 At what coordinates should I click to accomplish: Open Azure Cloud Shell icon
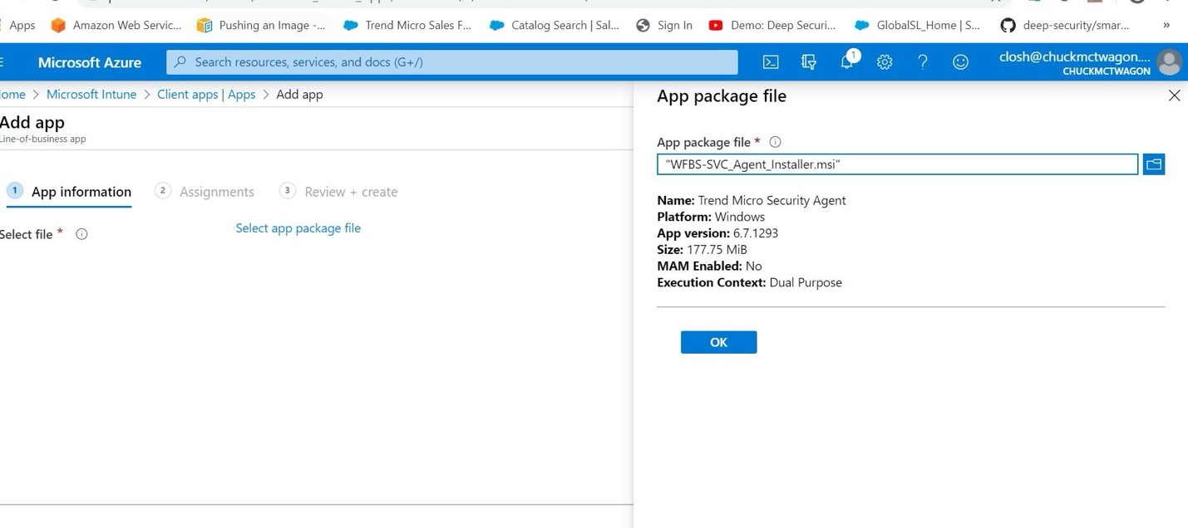point(771,62)
